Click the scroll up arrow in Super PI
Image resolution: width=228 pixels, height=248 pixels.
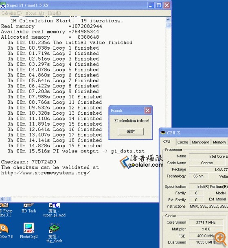tap(168, 20)
